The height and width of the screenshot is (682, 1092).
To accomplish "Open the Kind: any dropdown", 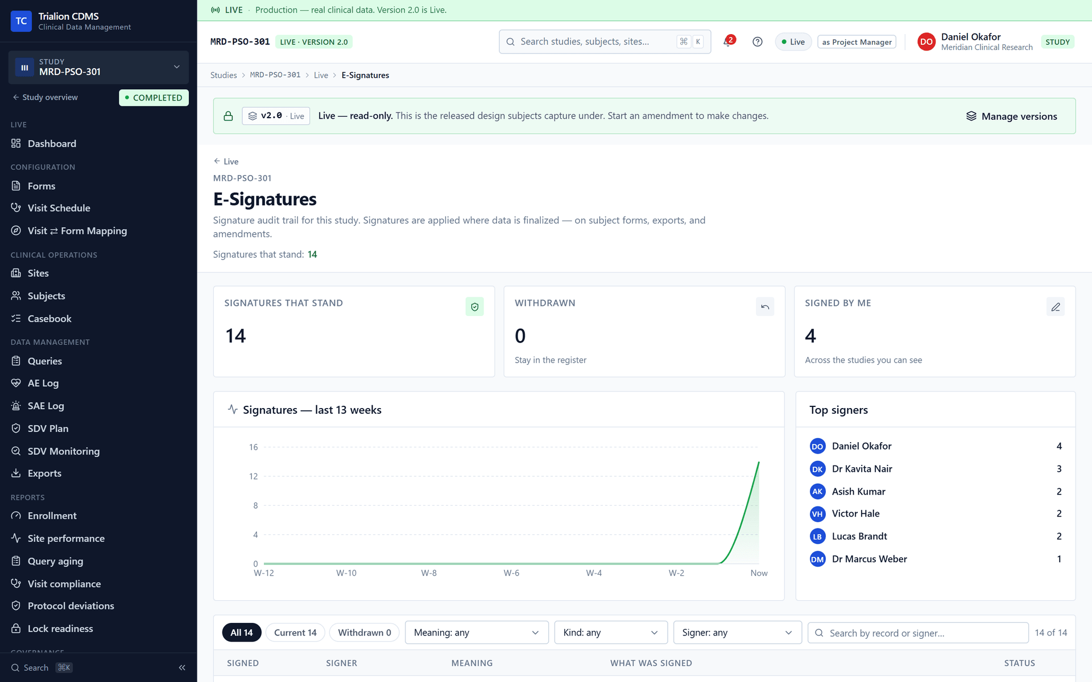I will tap(611, 633).
